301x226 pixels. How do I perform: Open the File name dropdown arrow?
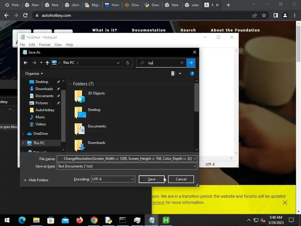tap(195, 159)
